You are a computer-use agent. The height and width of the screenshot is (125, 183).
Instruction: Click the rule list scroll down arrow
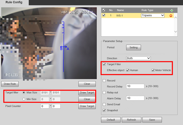click(175, 32)
